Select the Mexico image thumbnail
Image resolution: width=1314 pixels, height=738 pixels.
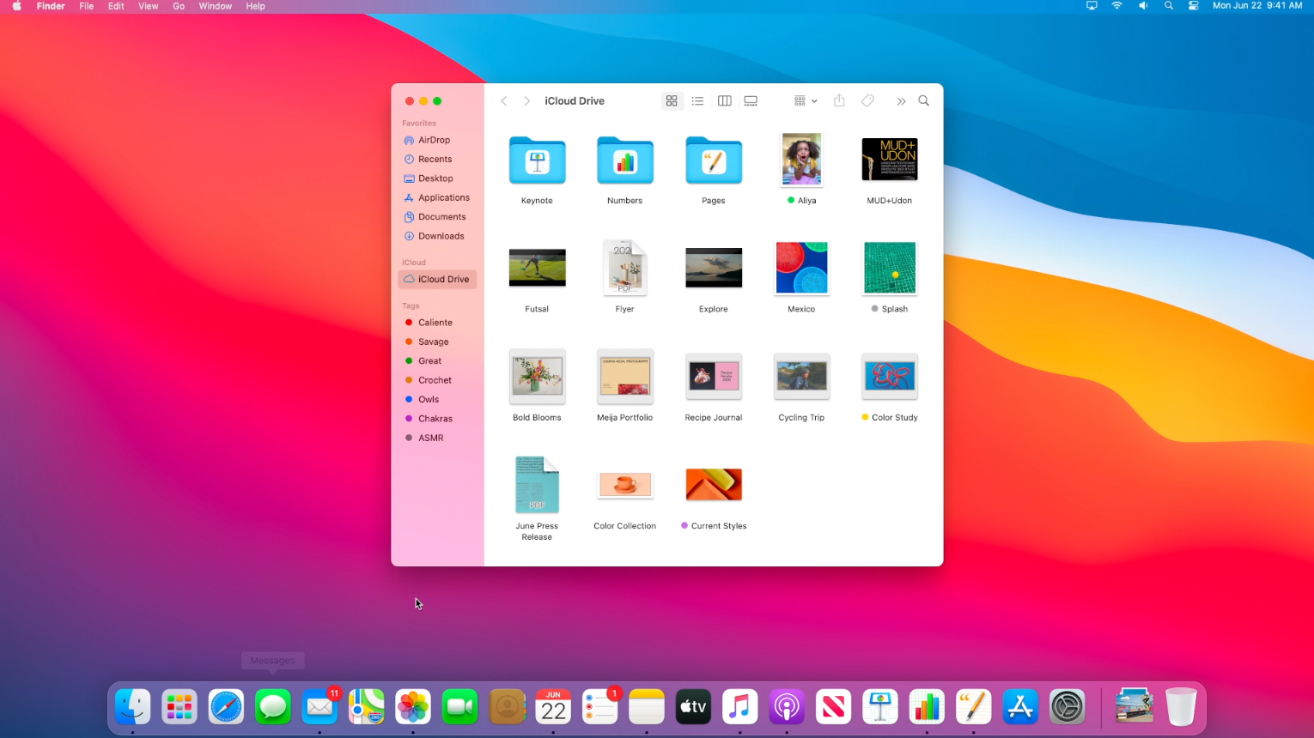click(801, 269)
